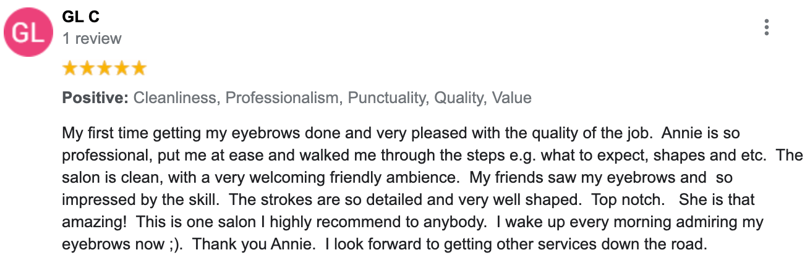
Task: Open reviewer profile via name GL C
Action: (x=81, y=17)
